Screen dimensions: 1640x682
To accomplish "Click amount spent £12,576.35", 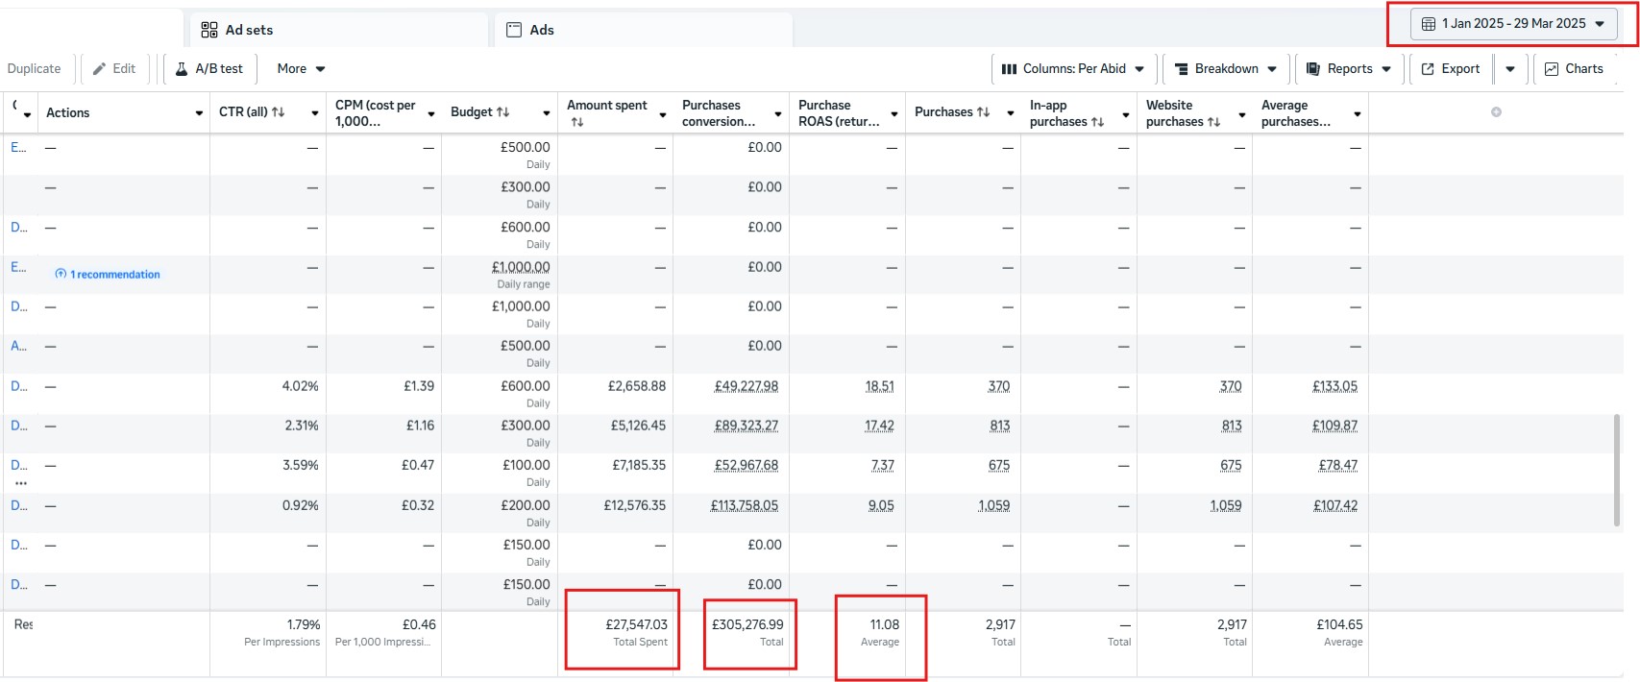I will (x=634, y=505).
